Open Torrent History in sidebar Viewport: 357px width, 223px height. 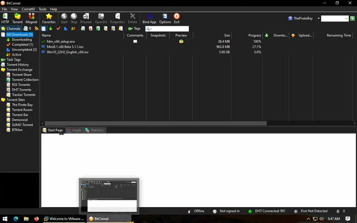[x=18, y=65]
